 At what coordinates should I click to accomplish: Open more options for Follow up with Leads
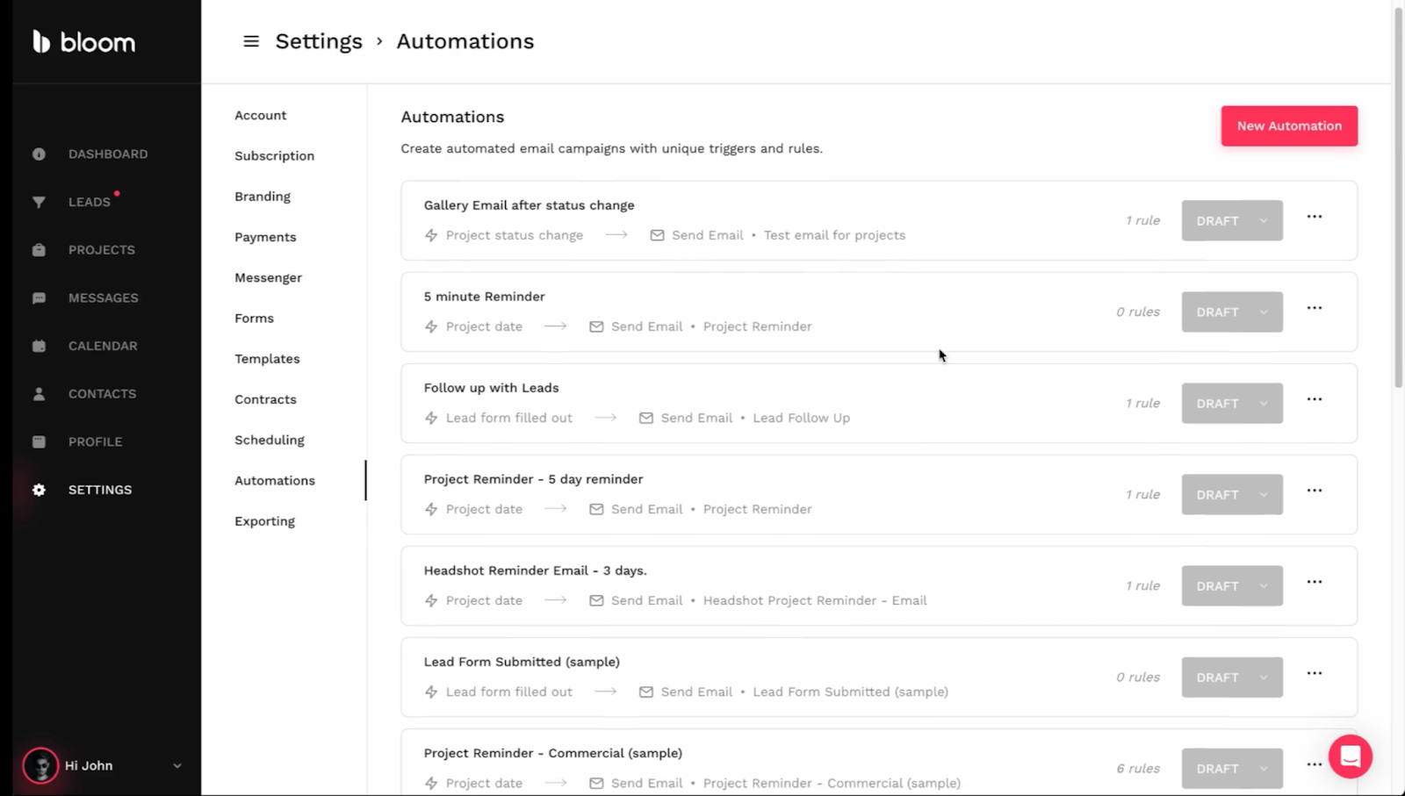pyautogui.click(x=1314, y=399)
